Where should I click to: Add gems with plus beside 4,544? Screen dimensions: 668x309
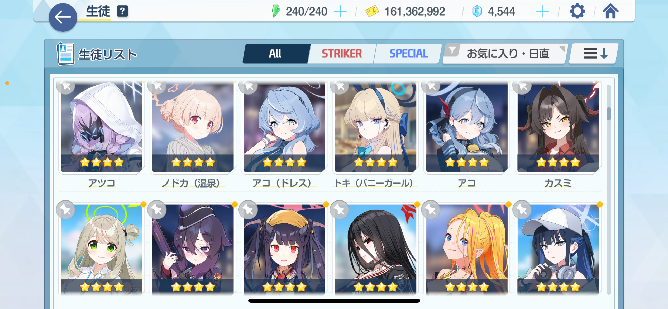(542, 12)
